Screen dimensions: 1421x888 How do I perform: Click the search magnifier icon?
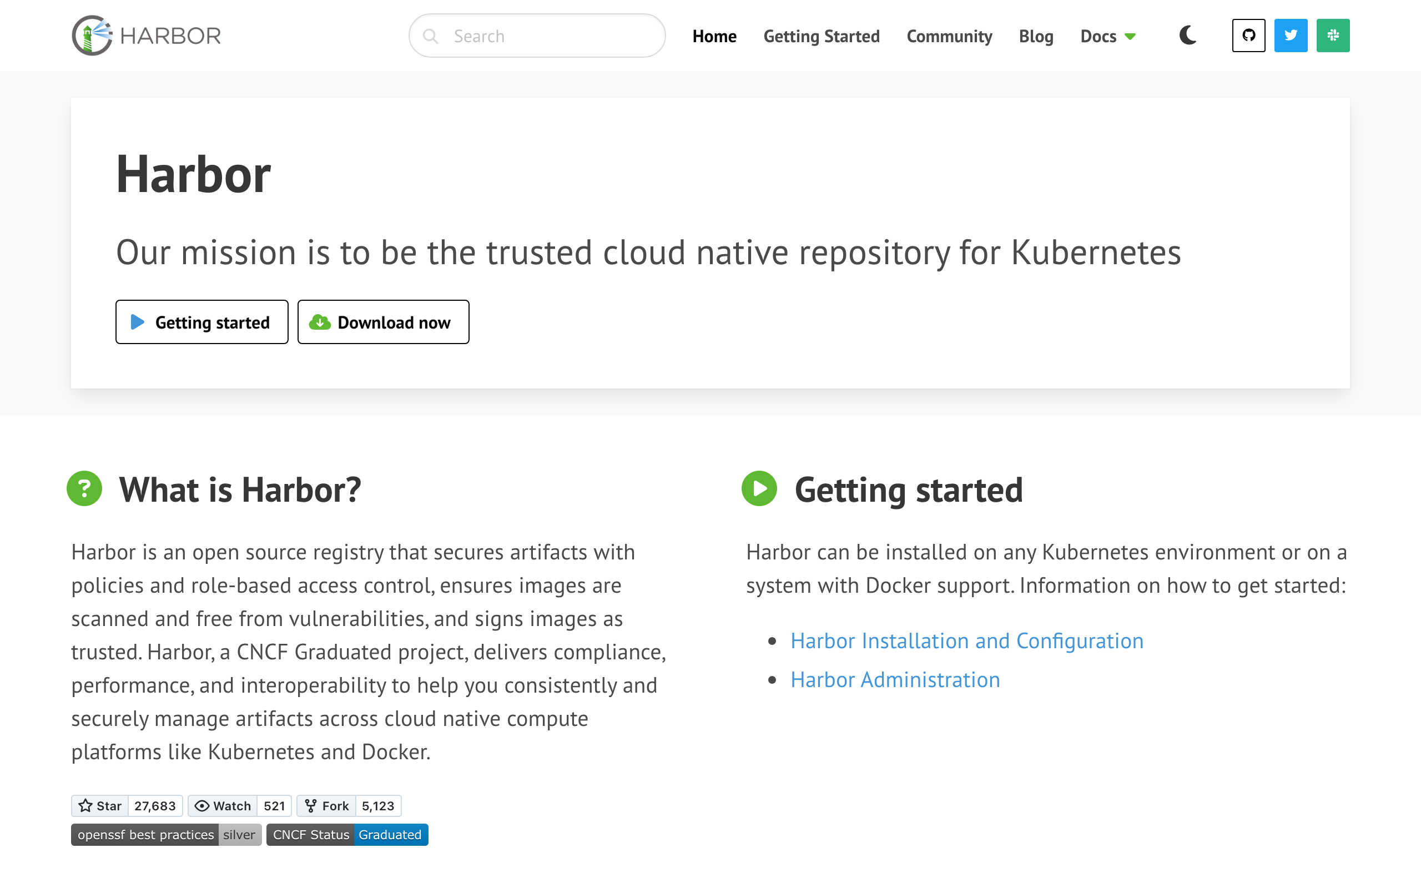point(430,37)
